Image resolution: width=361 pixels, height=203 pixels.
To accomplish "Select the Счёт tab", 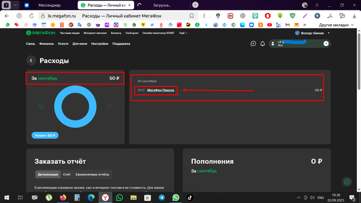I will point(67,174).
